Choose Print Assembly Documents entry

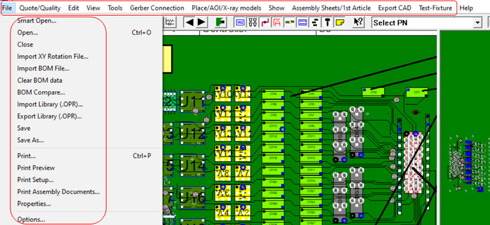click(x=58, y=192)
